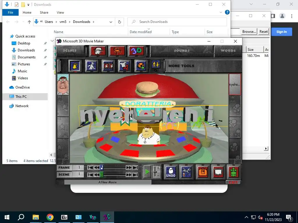Select Documents in the navigation pane
This screenshot has width=298, height=223.
coord(26,57)
